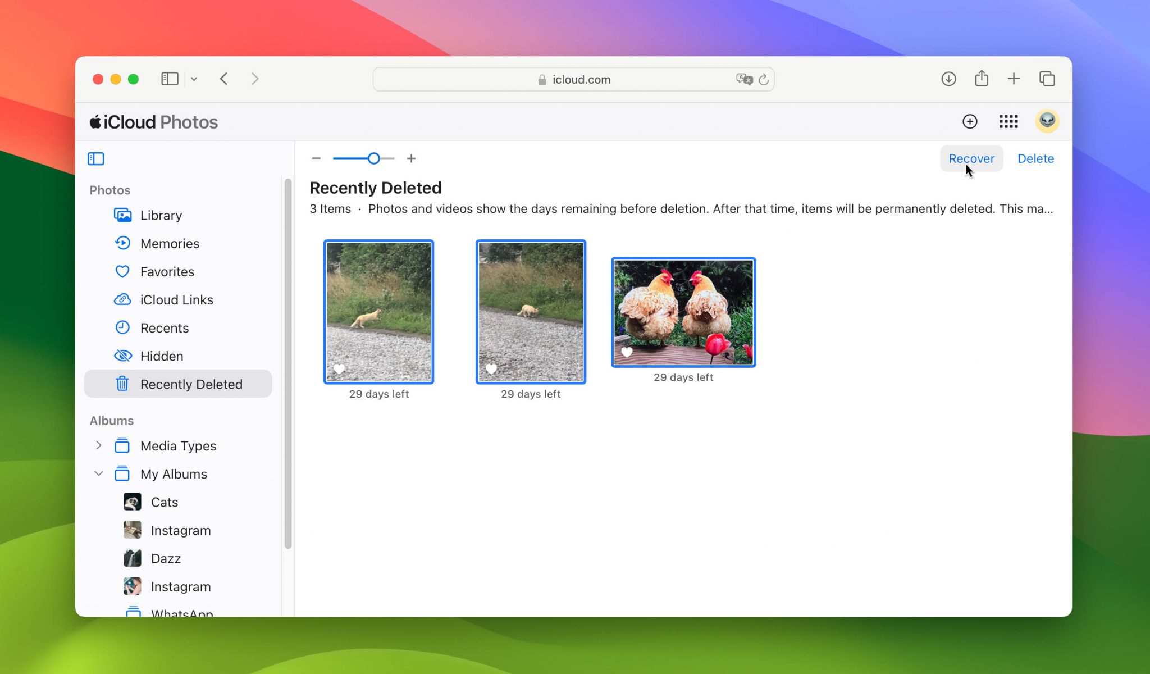
Task: Click the add new photos plus icon
Action: (x=970, y=121)
